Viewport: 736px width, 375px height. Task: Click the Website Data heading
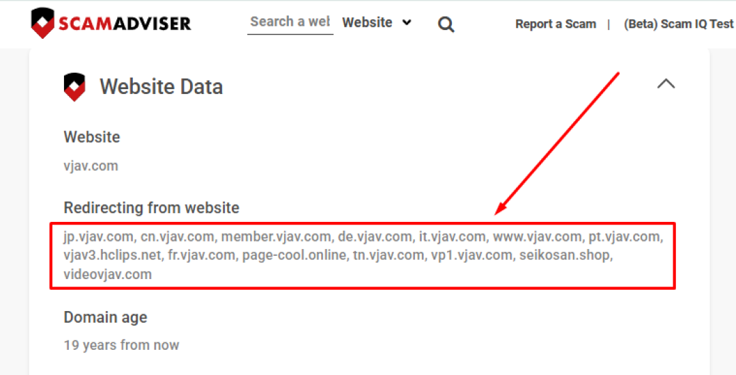click(x=161, y=86)
